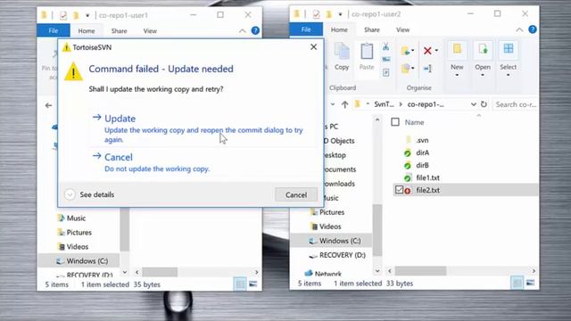The width and height of the screenshot is (571, 321).
Task: Select file1.txt in user2 window
Action: click(422, 178)
